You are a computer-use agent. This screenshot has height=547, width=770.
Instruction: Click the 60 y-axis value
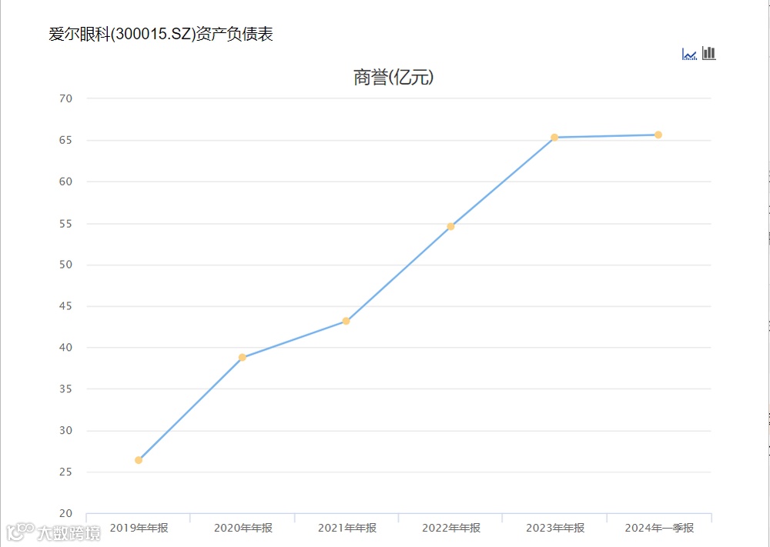[x=65, y=182]
